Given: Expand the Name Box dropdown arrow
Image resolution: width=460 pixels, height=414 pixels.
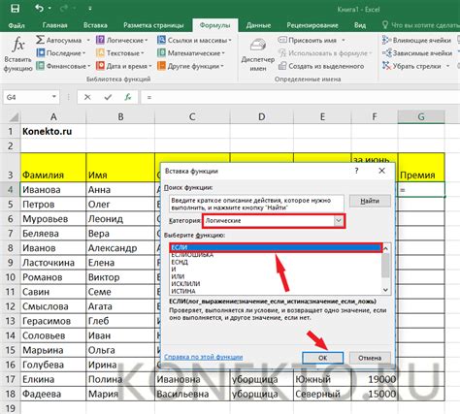Looking at the screenshot, I should point(54,97).
